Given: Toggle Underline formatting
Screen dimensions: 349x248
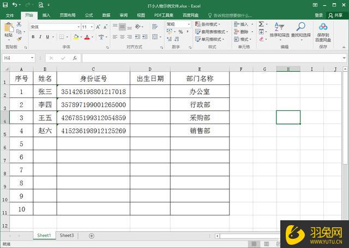Looking at the screenshot, I should tap(47, 37).
